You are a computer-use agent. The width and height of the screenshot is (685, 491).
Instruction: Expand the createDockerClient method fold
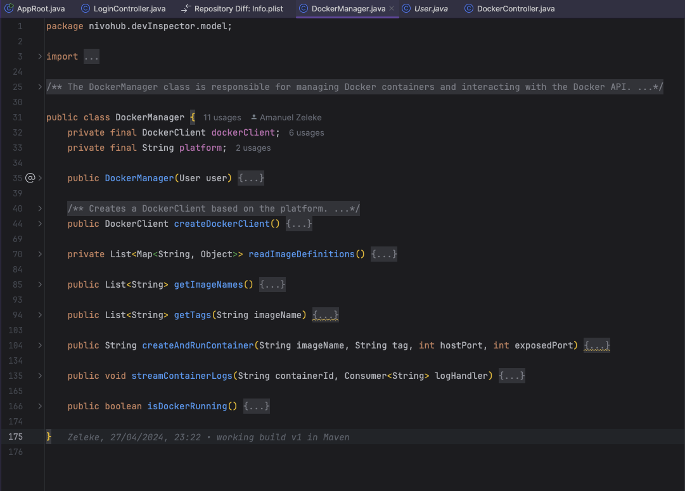tap(39, 224)
